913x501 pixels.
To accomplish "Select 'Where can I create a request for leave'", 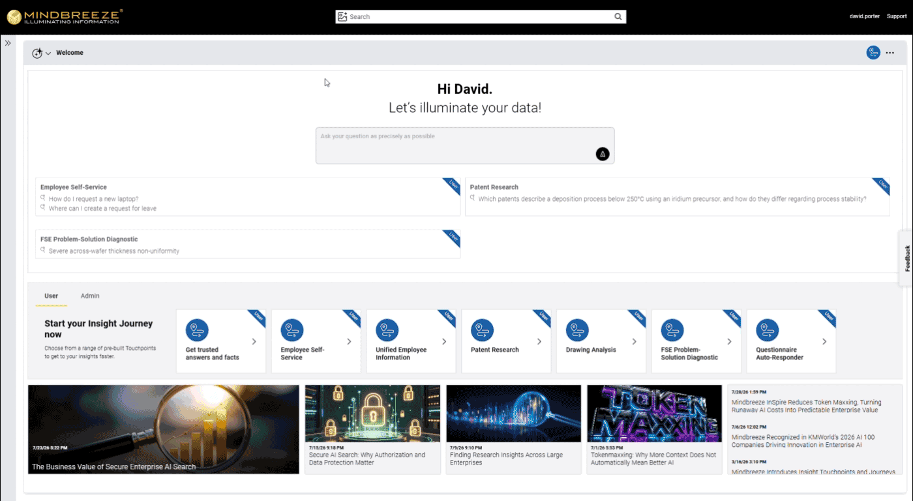I will pos(102,209).
